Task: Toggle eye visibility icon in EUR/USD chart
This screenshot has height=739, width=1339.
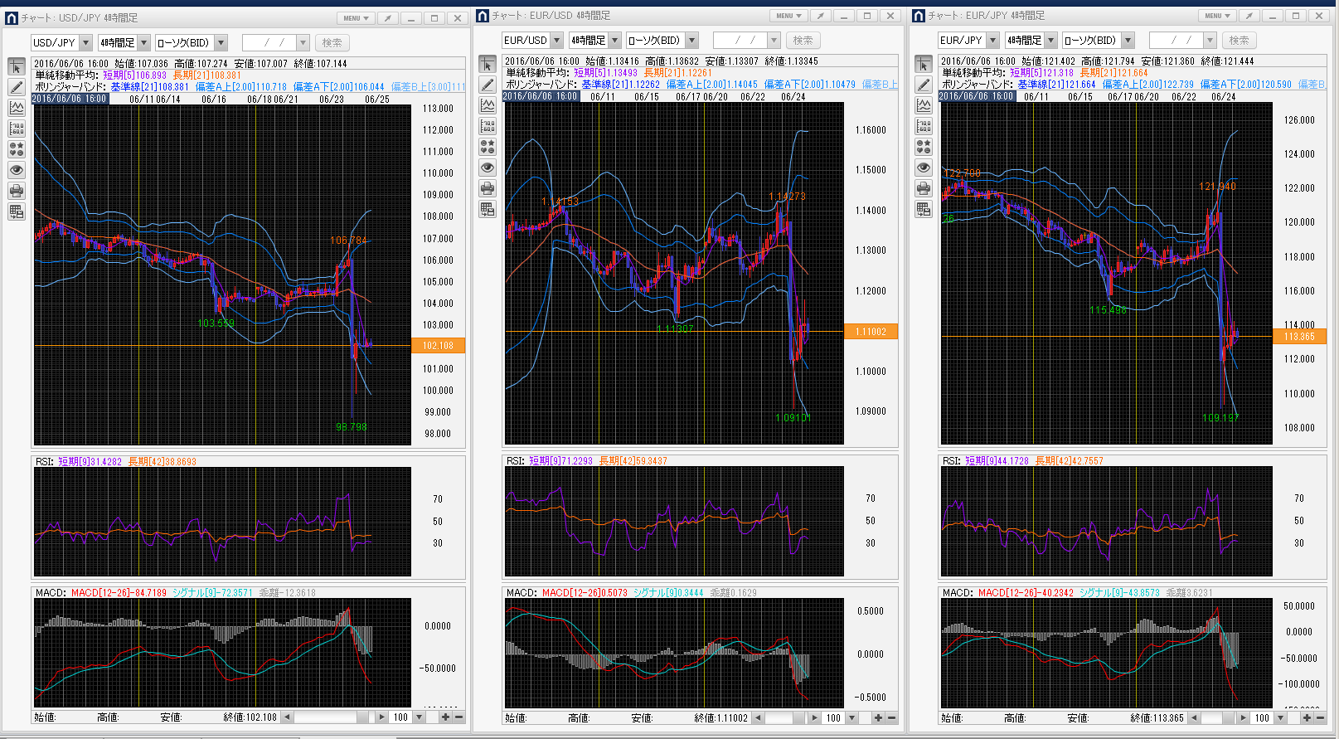Action: (x=488, y=168)
